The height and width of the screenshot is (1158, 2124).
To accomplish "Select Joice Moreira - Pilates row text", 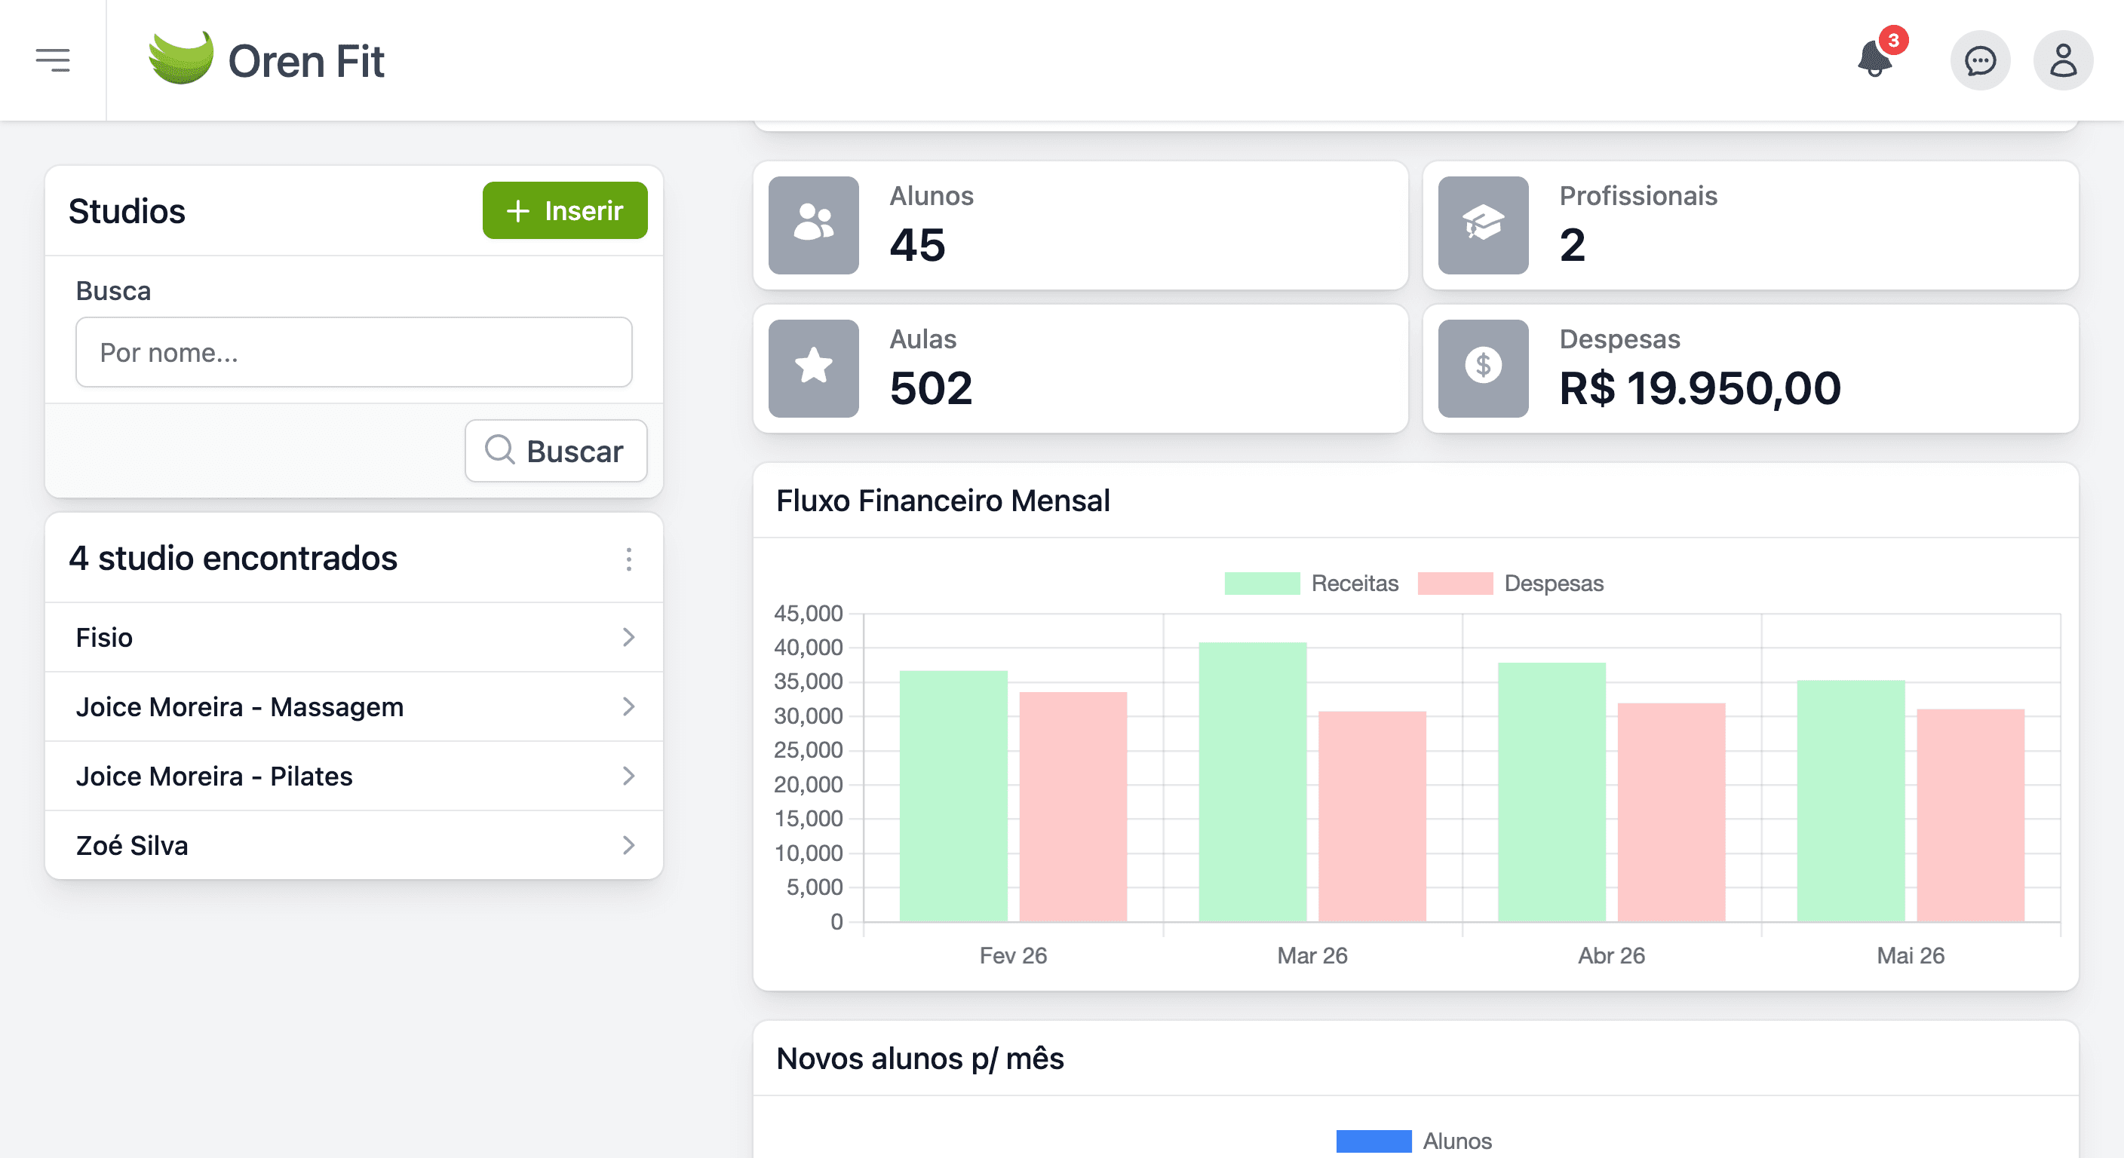I will click(213, 776).
